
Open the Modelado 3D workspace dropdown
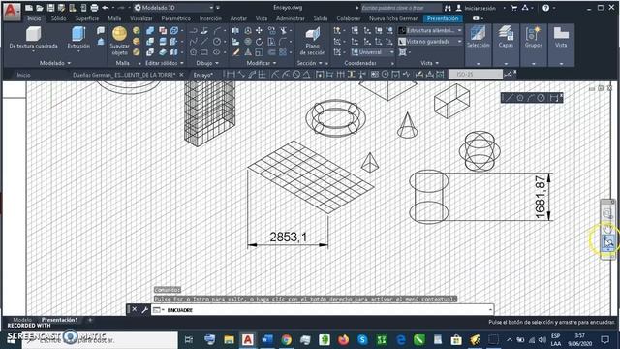(173, 8)
